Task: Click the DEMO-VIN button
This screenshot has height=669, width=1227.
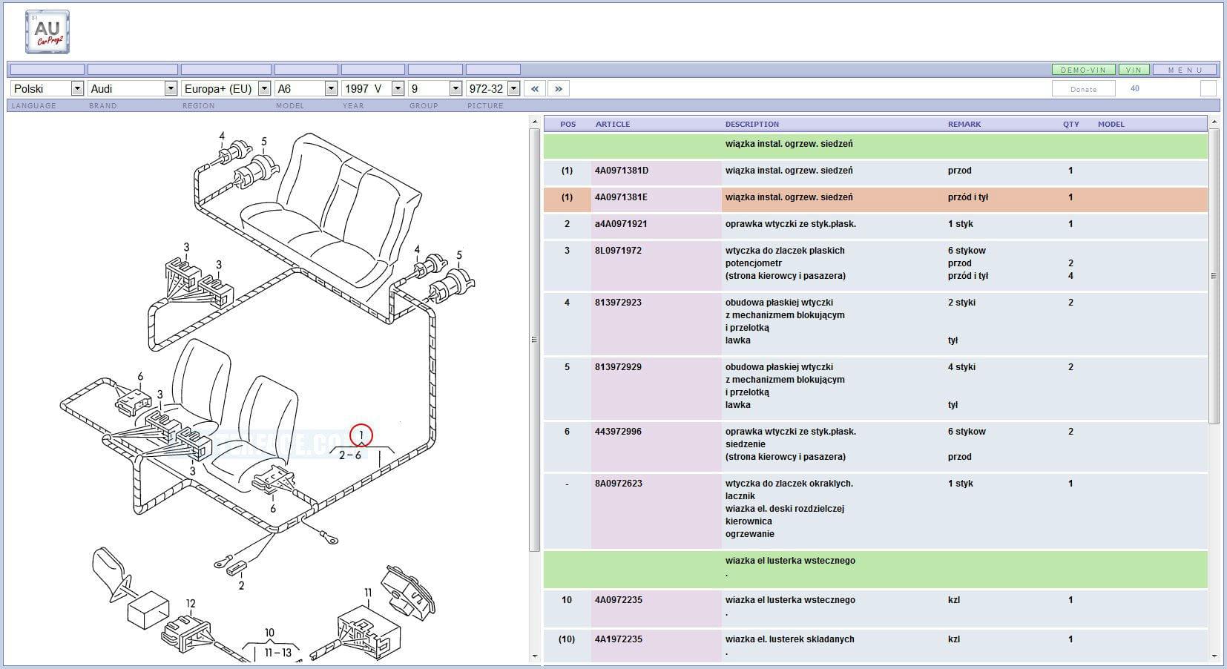Action: pyautogui.click(x=1083, y=70)
